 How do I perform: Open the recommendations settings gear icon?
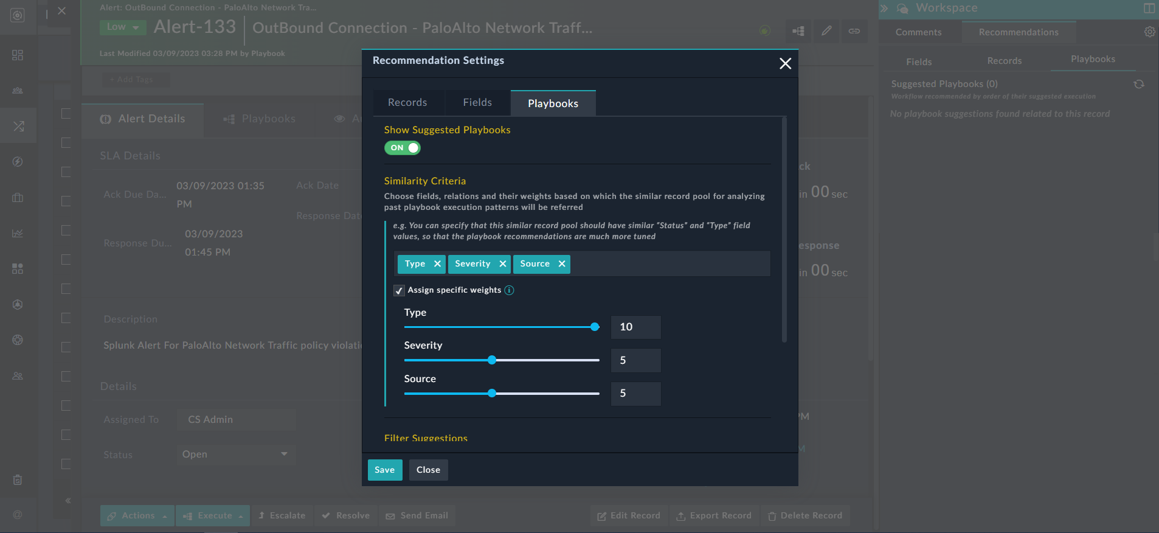[1149, 32]
